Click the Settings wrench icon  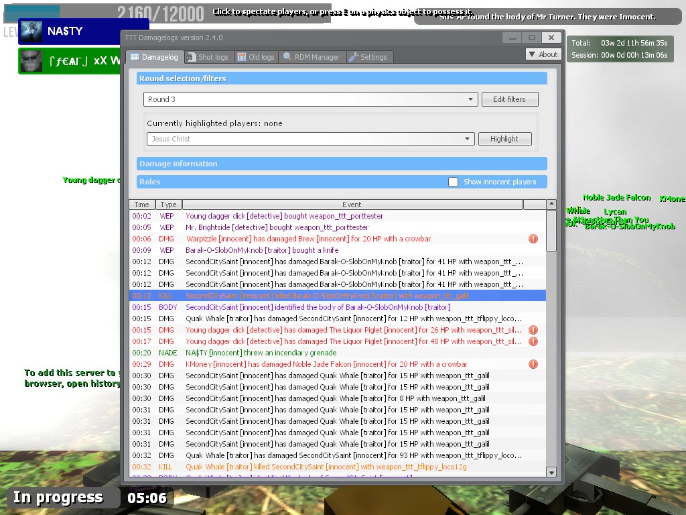tap(353, 57)
